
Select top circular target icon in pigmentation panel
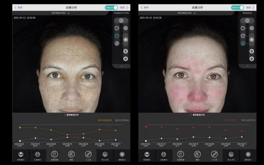(121, 20)
